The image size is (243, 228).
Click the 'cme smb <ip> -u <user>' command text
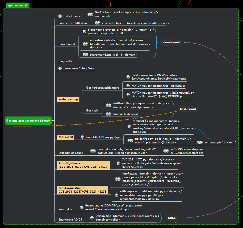click(135, 23)
